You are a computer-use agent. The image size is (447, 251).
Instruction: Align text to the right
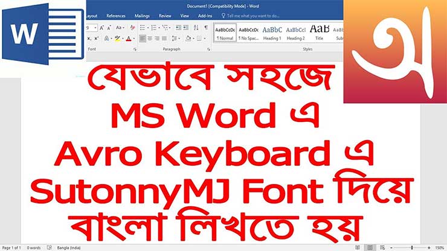tap(157, 39)
